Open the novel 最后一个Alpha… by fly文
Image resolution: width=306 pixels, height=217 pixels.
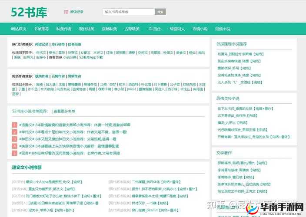point(54,182)
